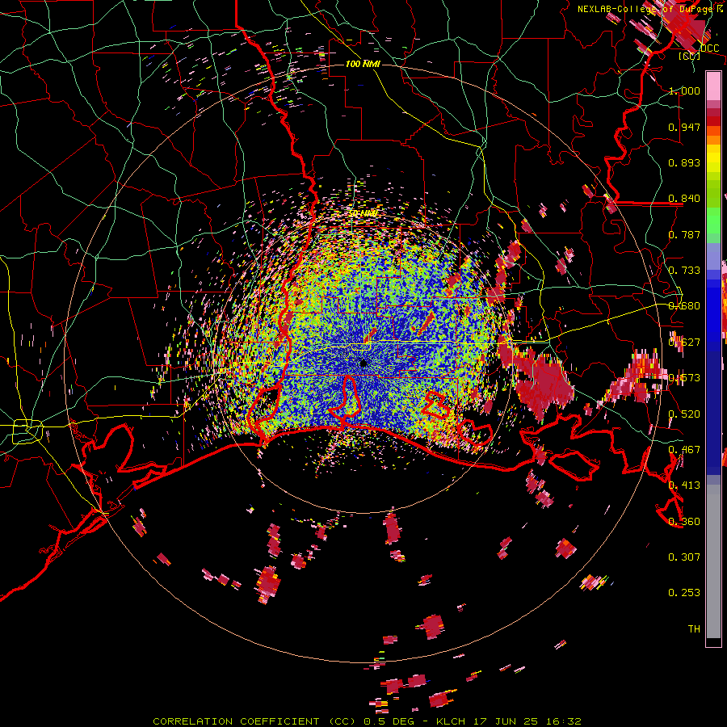Select the 0.840 legend value
This screenshot has width=727, height=727.
tap(684, 199)
